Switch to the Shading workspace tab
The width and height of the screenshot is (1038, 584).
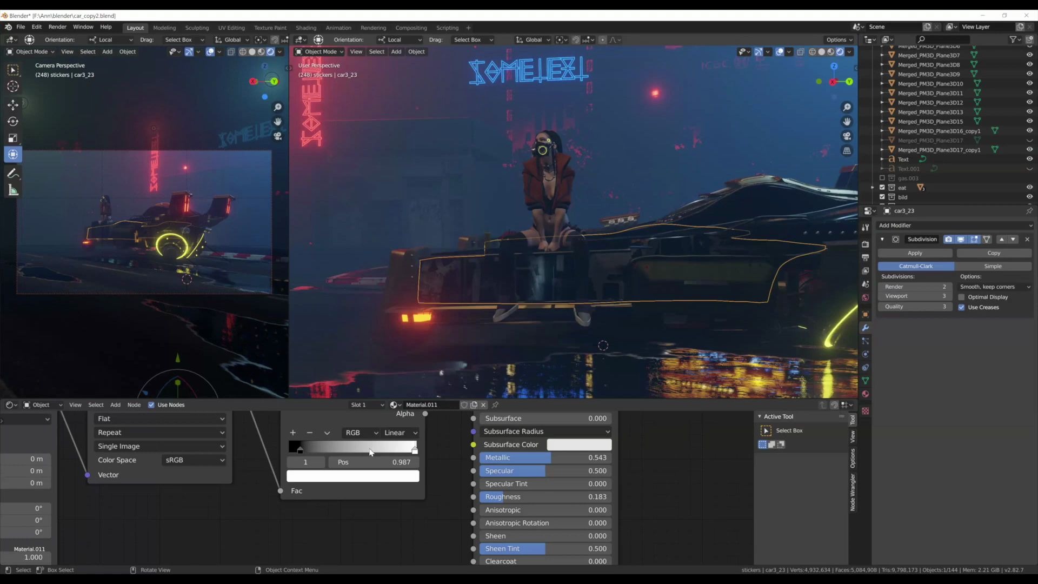pyautogui.click(x=305, y=28)
